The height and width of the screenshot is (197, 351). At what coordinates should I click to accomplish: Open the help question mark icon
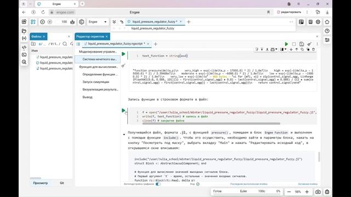click(x=327, y=31)
